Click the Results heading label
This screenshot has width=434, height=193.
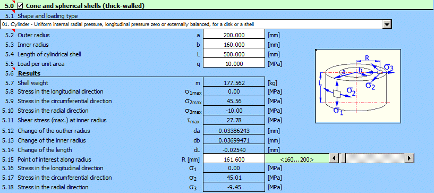29,73
